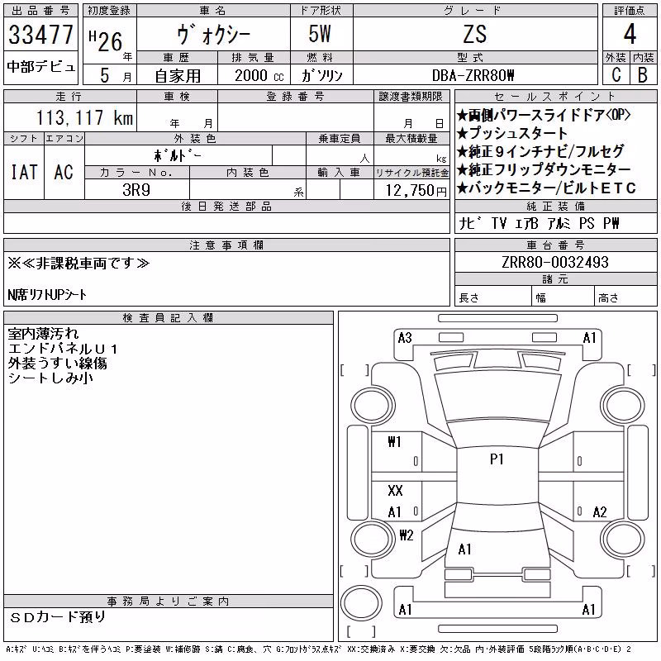Click the lot number "33477"
The width and height of the screenshot is (661, 661).
click(x=40, y=35)
